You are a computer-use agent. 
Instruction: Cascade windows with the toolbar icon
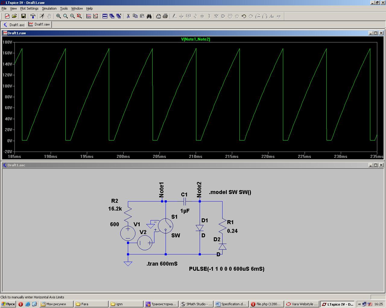point(112,16)
